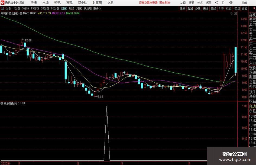Click the 通达信 app logo icon

[x=2, y=3]
